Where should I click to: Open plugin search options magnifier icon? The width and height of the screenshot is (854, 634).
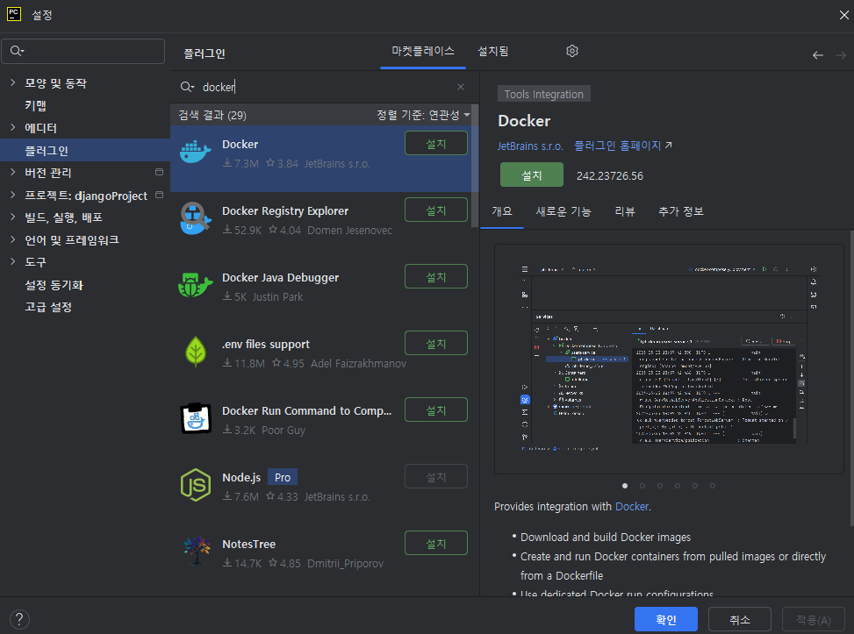(187, 87)
